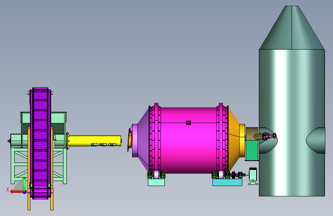Pick the cyan support base under drum
The height and width of the screenshot is (216, 333).
[x=227, y=182]
